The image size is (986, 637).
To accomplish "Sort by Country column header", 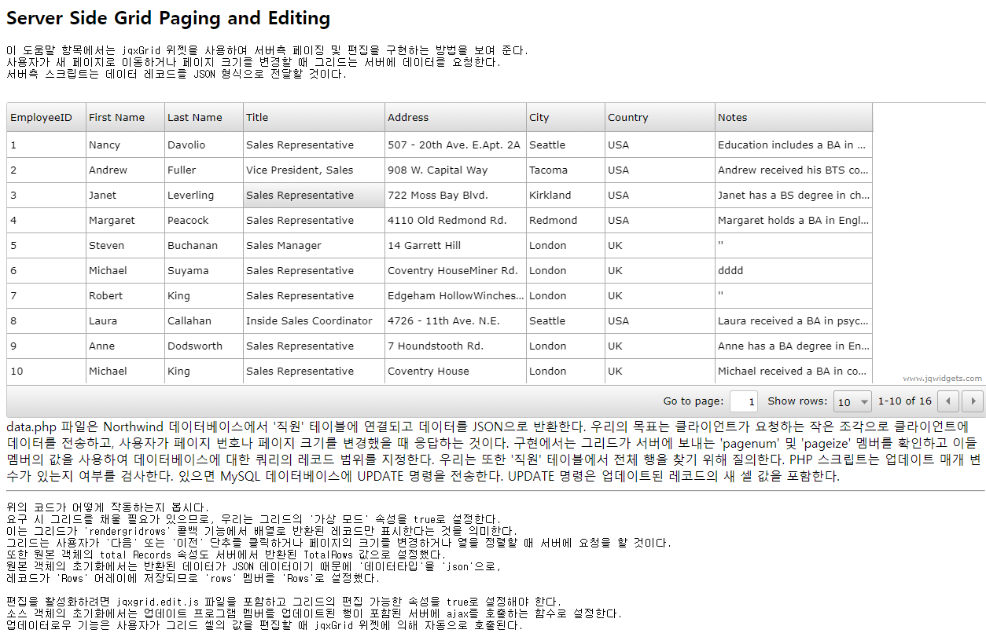I will coord(660,118).
